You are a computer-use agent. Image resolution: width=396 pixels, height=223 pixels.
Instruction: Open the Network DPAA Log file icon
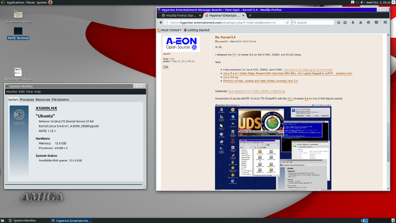18,74
